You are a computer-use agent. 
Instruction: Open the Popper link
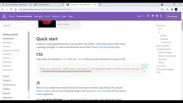[x=47, y=91]
